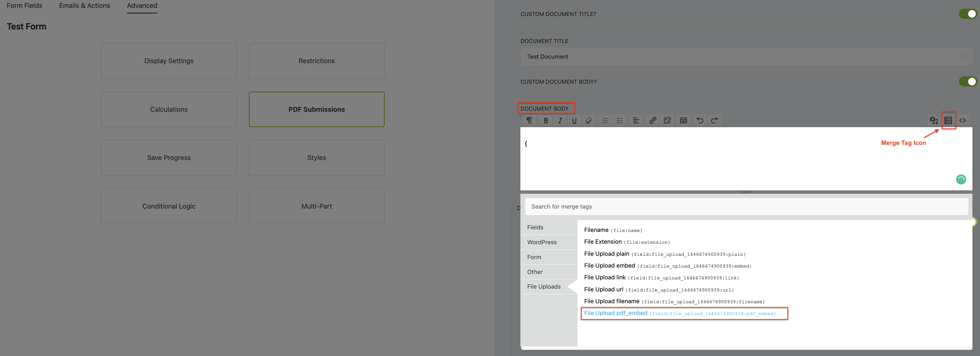This screenshot has width=980, height=356.
Task: Redo using the editor toolbar
Action: tap(714, 120)
